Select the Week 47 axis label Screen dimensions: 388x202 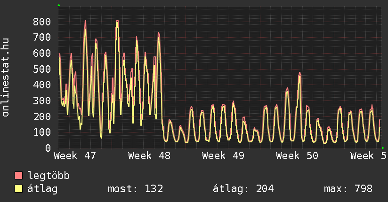pyautogui.click(x=75, y=155)
